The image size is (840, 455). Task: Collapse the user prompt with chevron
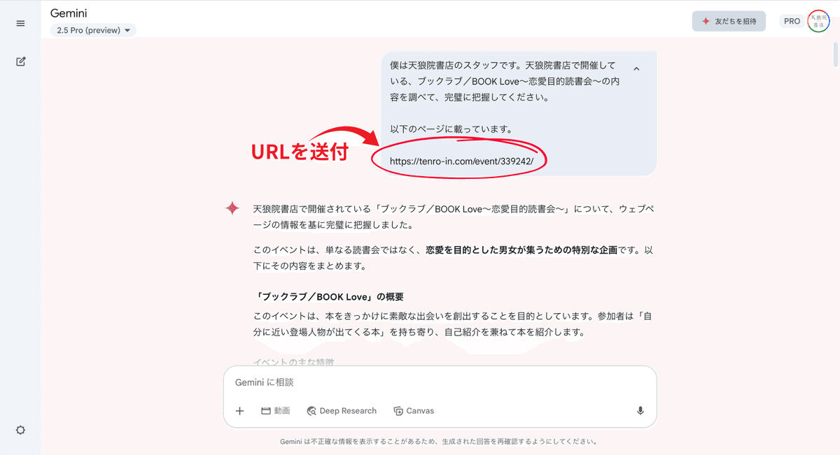coord(636,68)
